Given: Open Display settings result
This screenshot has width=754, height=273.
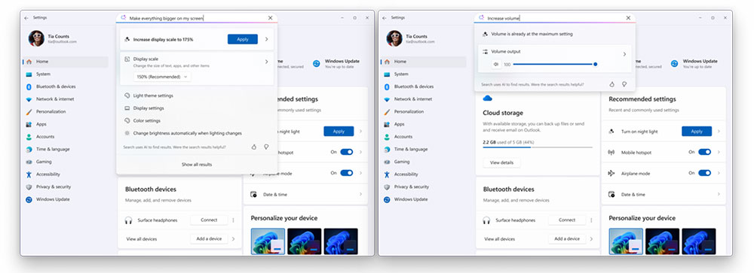Looking at the screenshot, I should click(197, 108).
